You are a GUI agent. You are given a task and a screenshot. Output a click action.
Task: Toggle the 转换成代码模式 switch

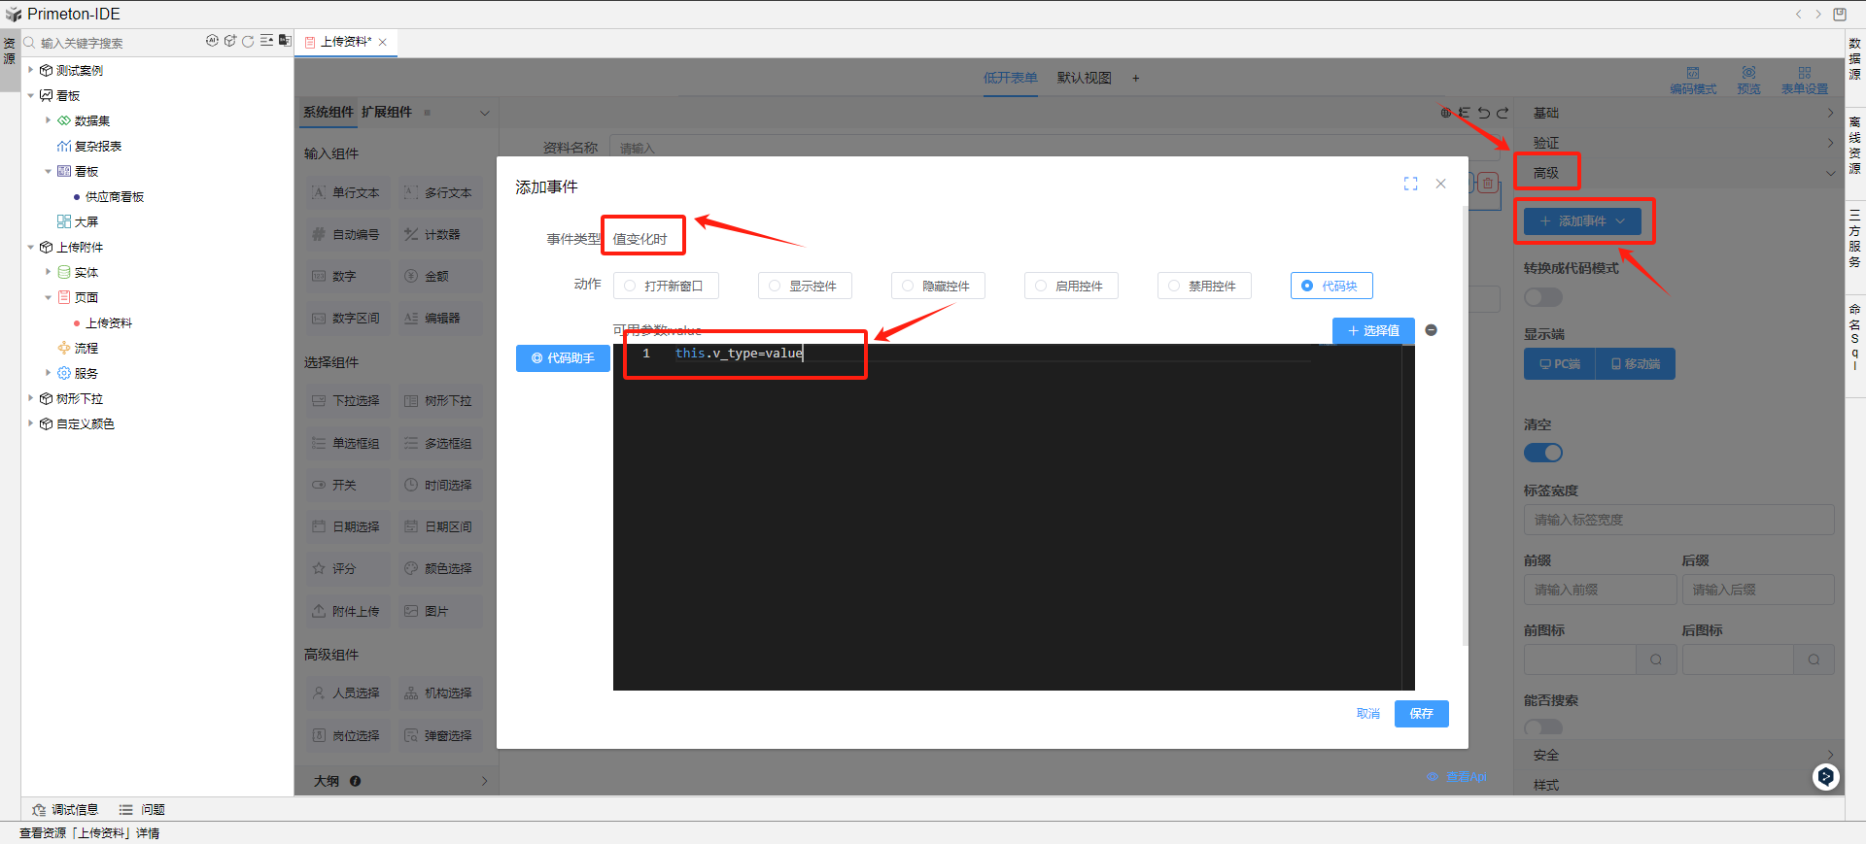[x=1542, y=297]
